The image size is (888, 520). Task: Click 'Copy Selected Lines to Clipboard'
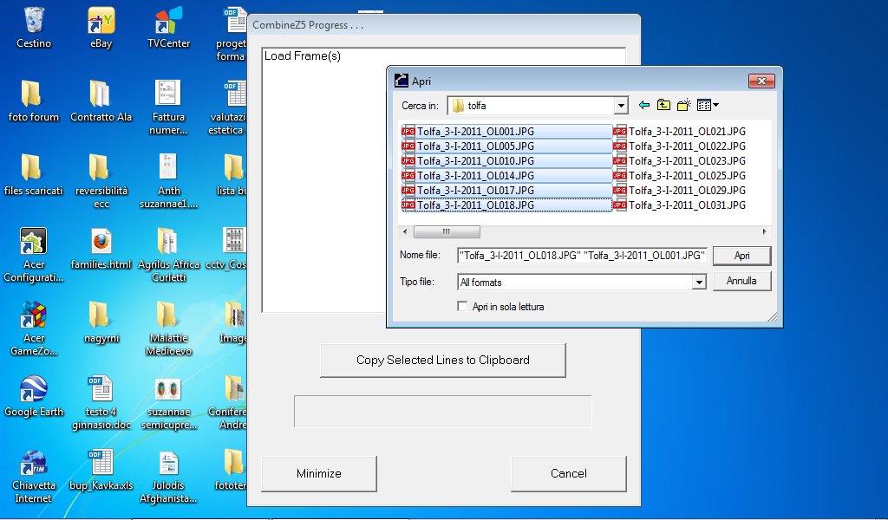(442, 361)
